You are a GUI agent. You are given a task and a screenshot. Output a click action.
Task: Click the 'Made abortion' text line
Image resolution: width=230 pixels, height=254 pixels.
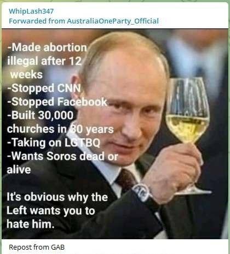pyautogui.click(x=47, y=48)
